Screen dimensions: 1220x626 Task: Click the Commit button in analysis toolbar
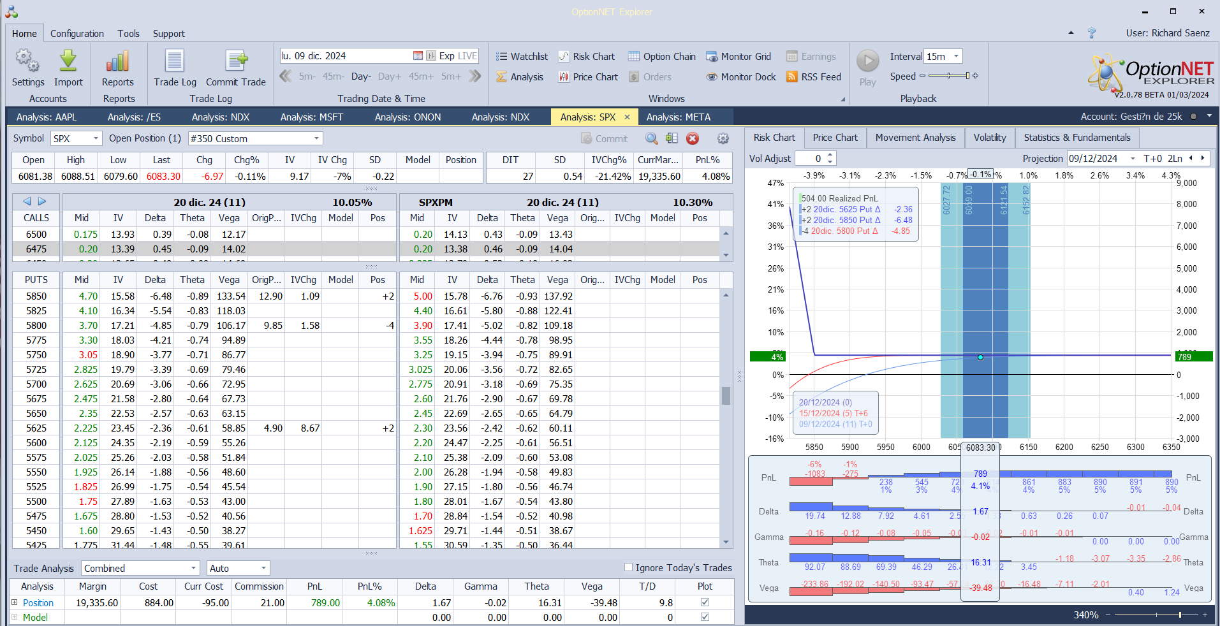(605, 138)
